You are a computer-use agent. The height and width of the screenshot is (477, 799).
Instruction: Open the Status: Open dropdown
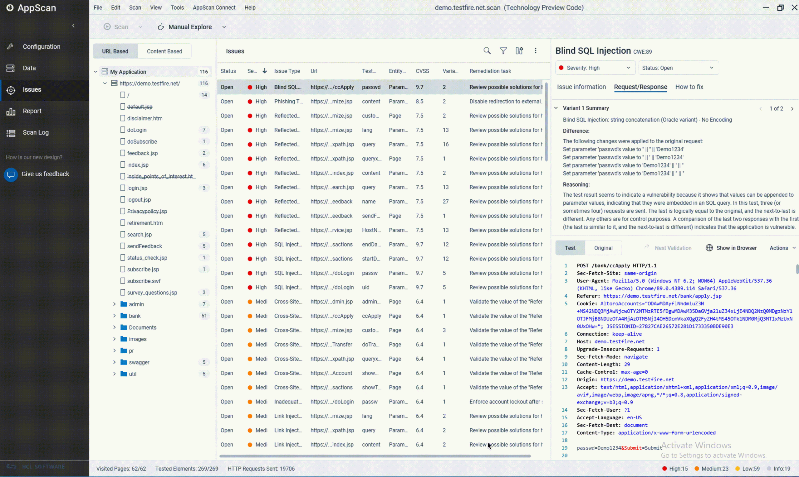click(x=678, y=68)
